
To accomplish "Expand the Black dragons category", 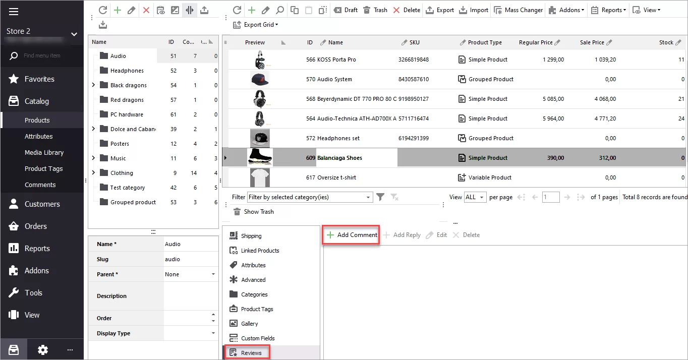I will 93,85.
